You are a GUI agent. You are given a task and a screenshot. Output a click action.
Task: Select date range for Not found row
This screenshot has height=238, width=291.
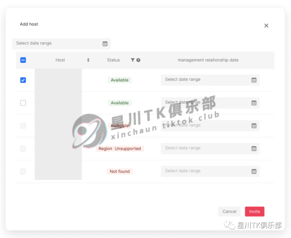coord(210,171)
